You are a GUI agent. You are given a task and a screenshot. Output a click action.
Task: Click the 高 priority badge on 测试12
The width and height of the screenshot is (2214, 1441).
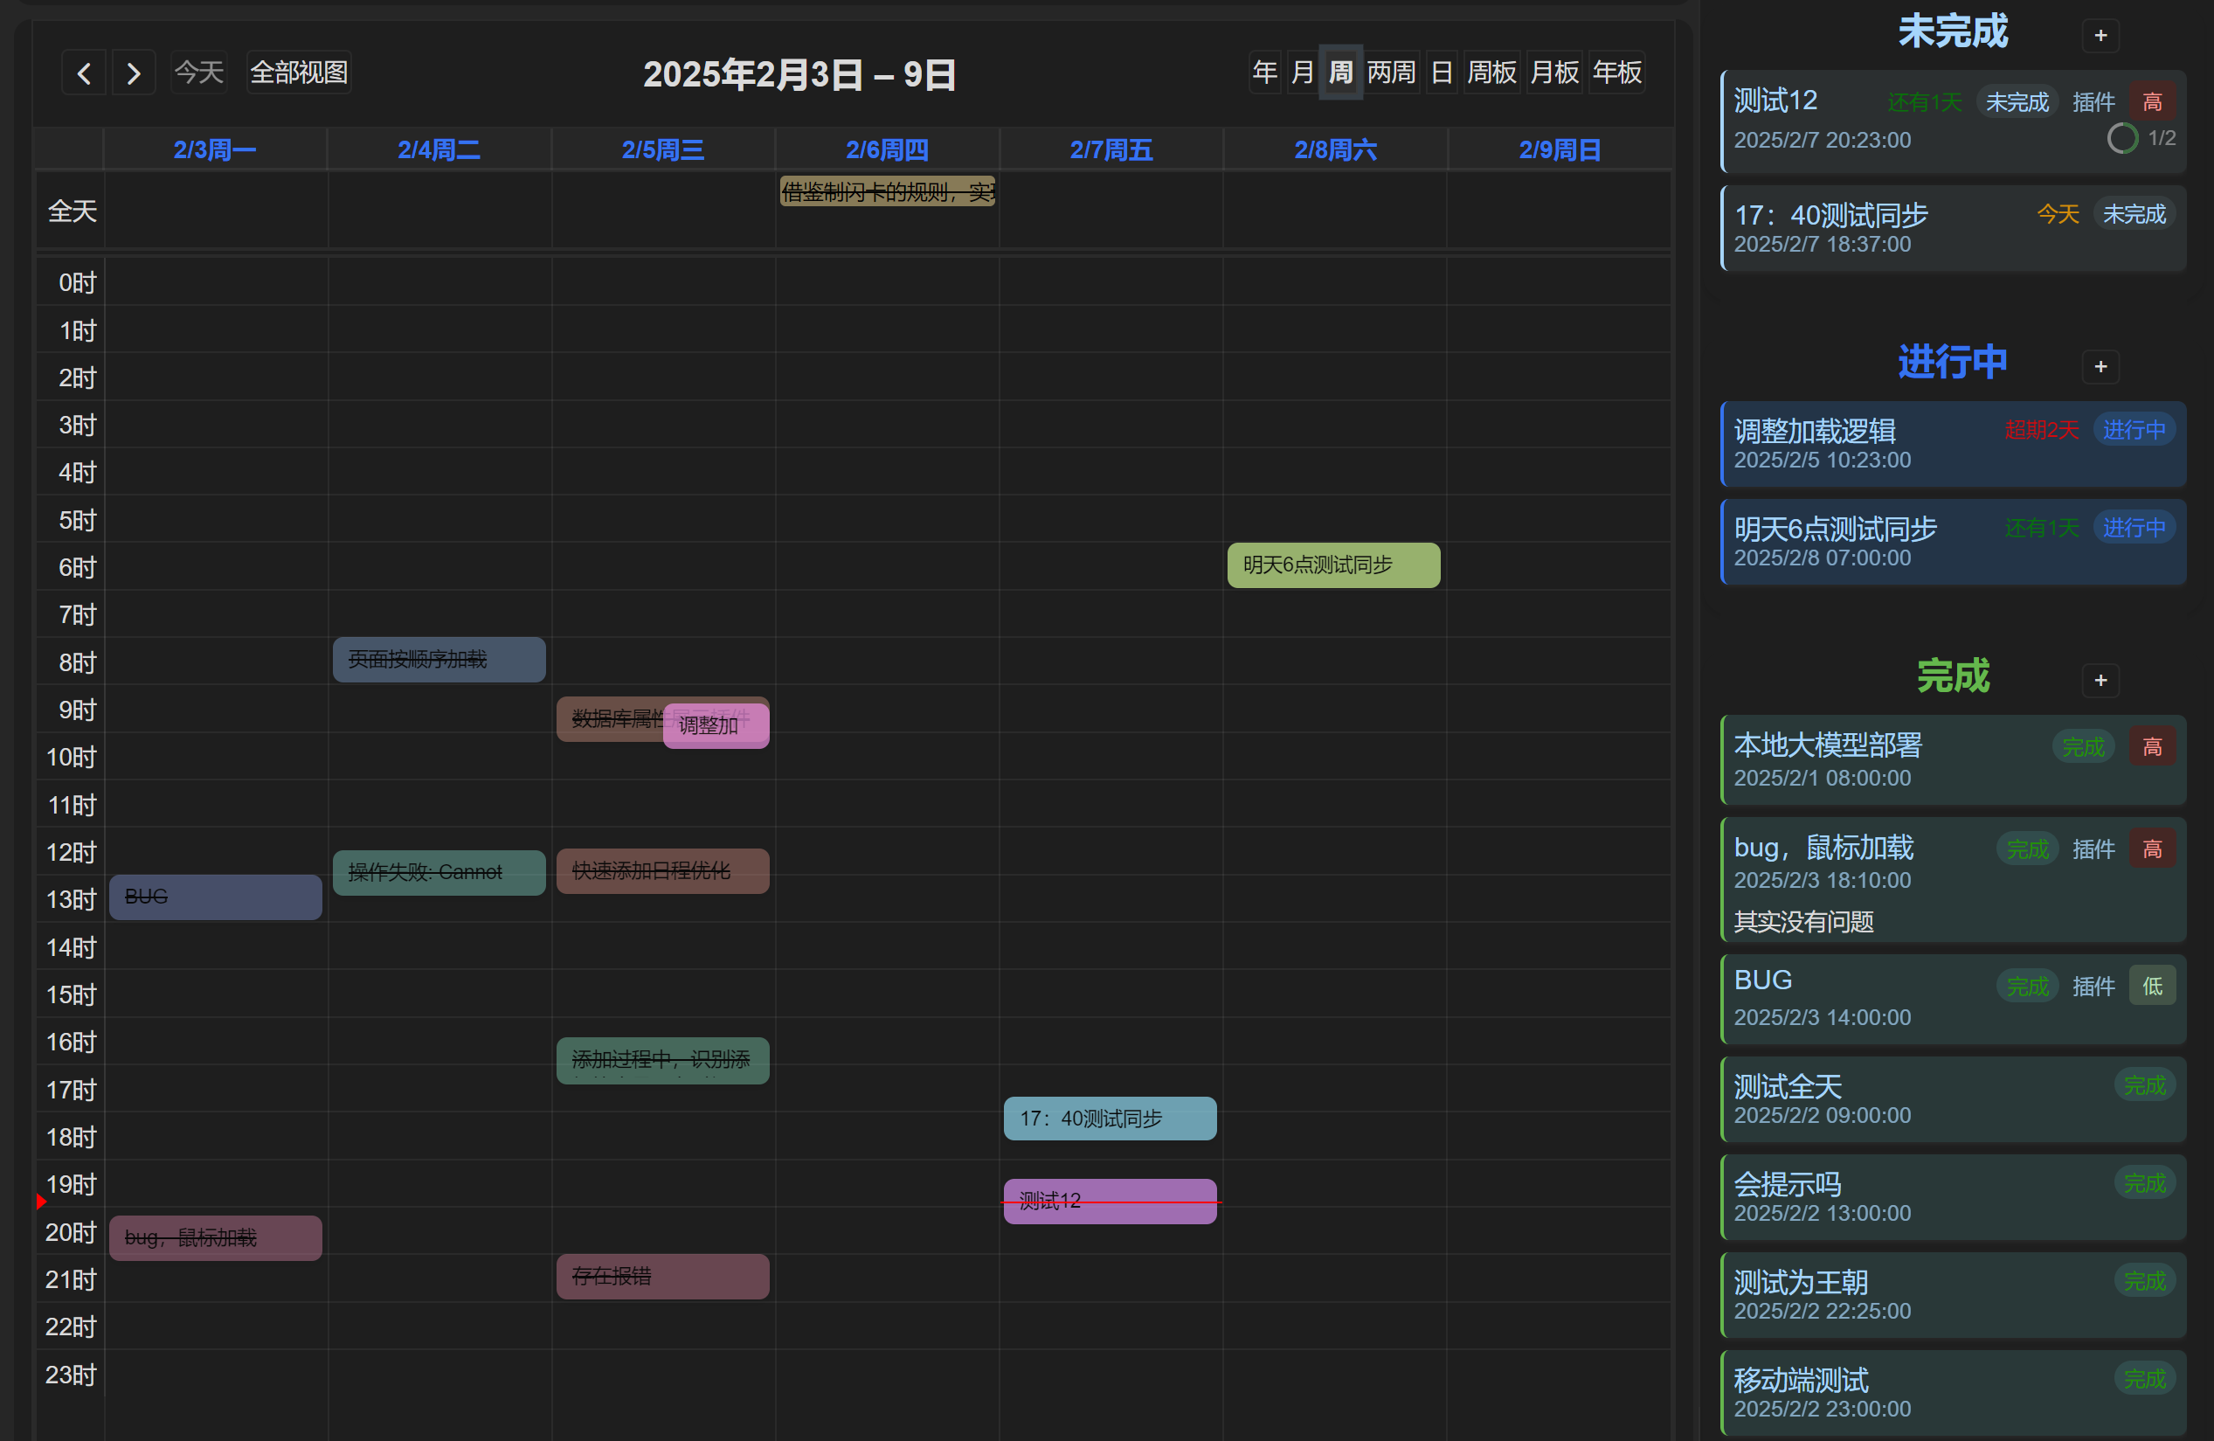(2152, 101)
